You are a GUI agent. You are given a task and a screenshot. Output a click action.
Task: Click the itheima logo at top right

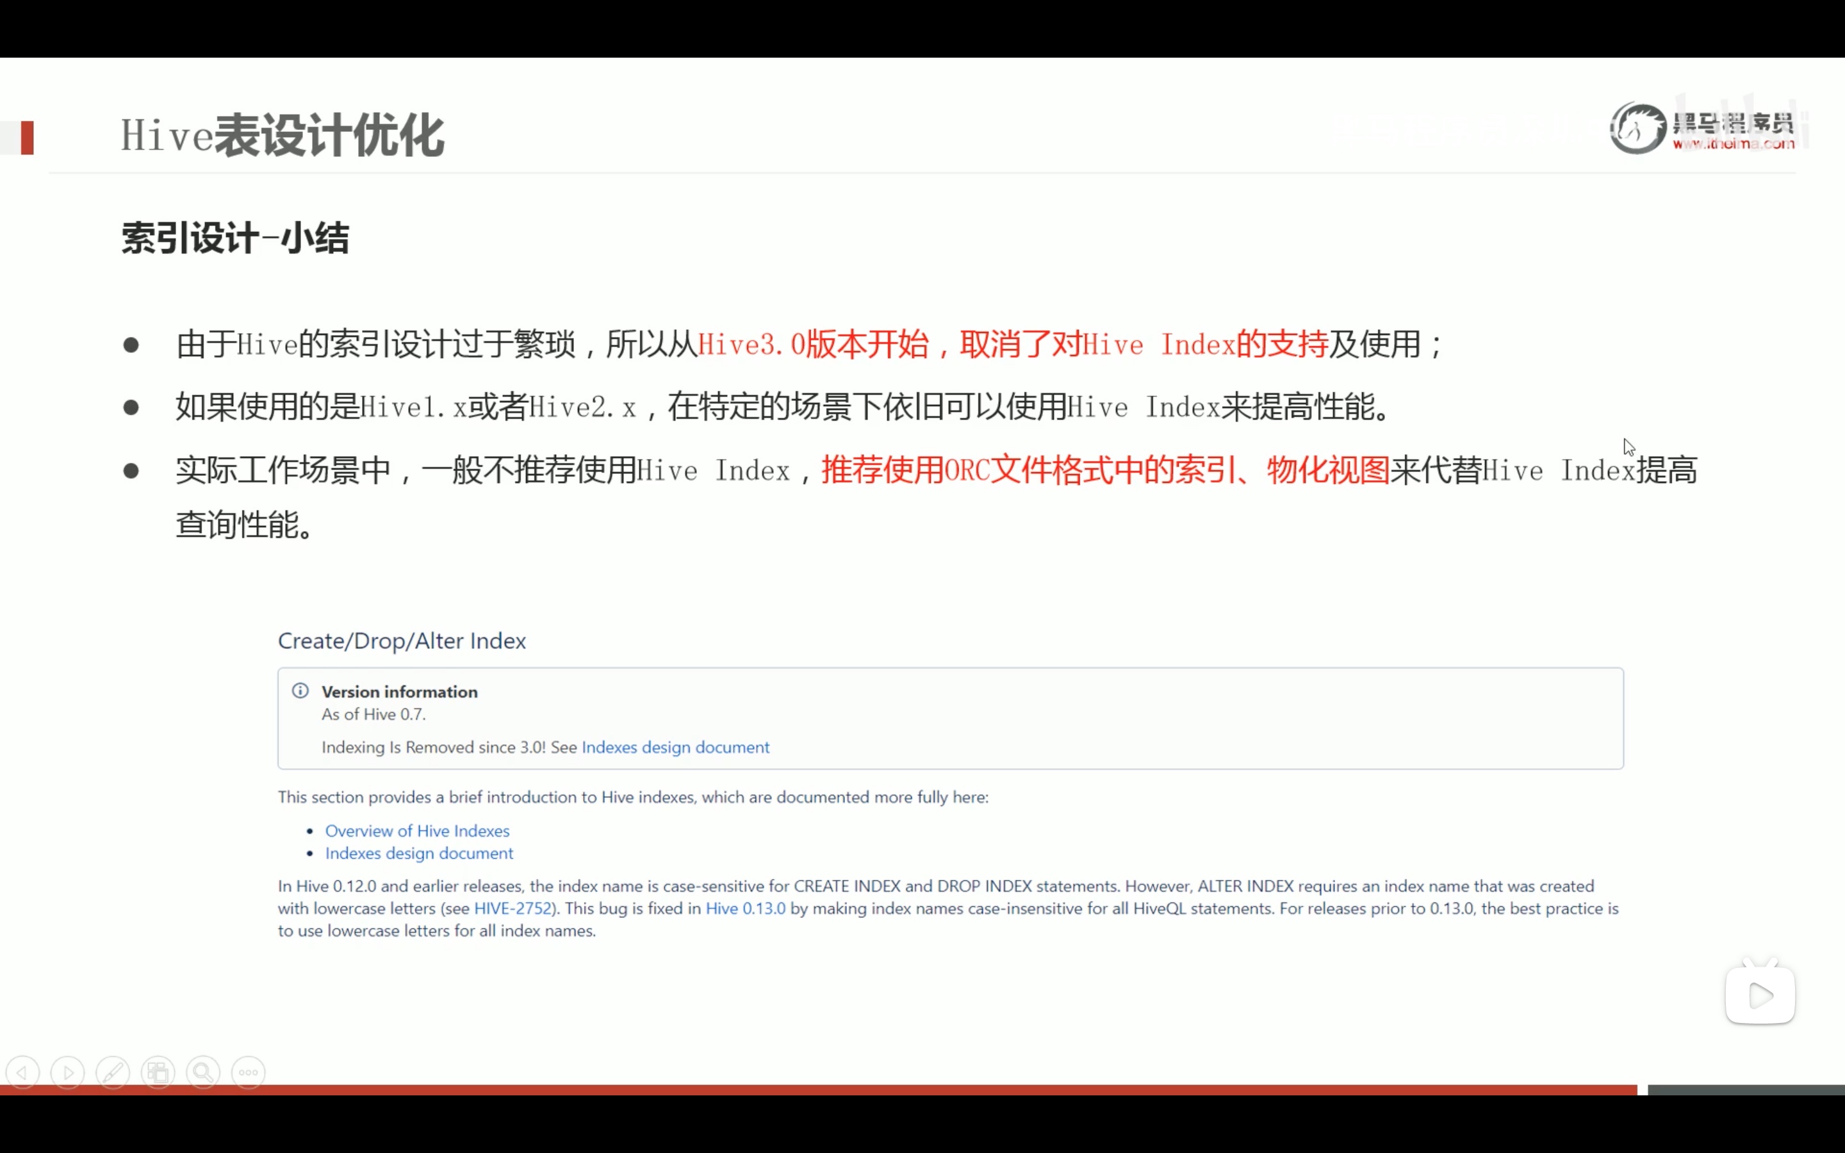1702,129
